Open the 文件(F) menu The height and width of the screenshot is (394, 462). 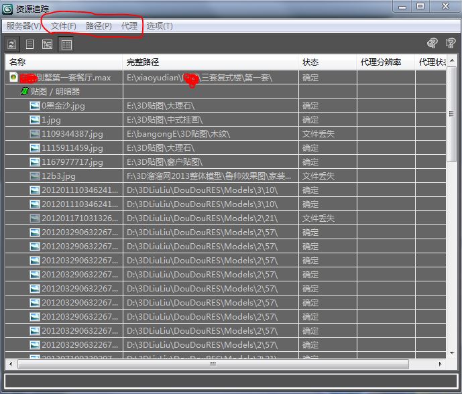tap(64, 26)
